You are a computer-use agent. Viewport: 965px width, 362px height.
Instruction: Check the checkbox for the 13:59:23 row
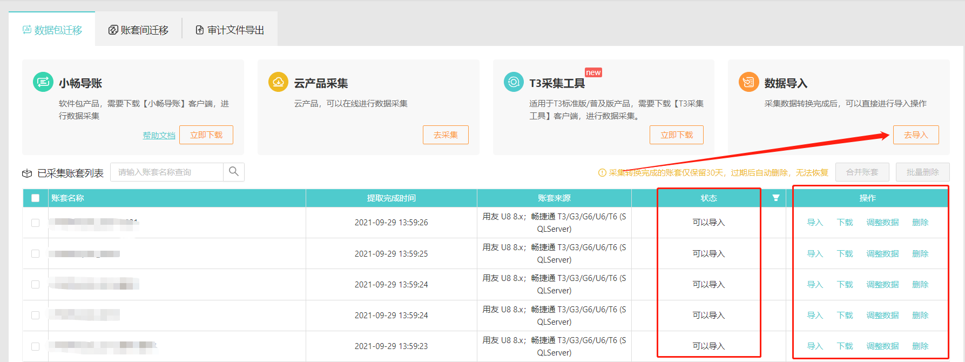point(36,346)
